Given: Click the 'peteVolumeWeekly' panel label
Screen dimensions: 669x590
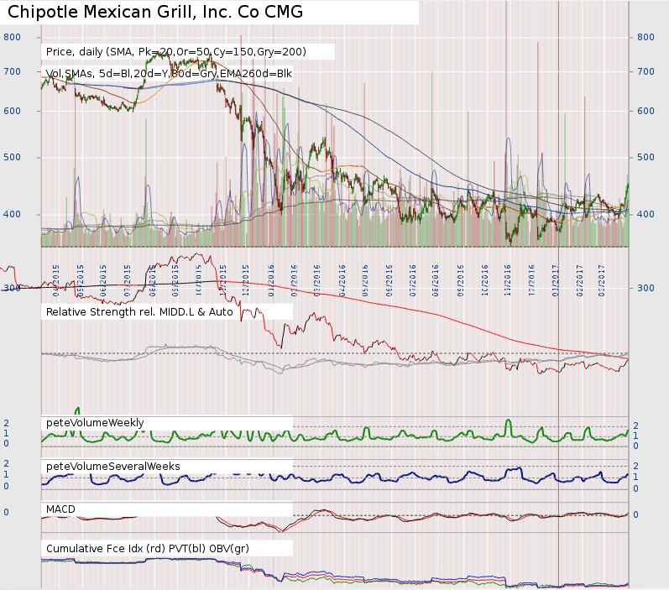Looking at the screenshot, I should (95, 423).
